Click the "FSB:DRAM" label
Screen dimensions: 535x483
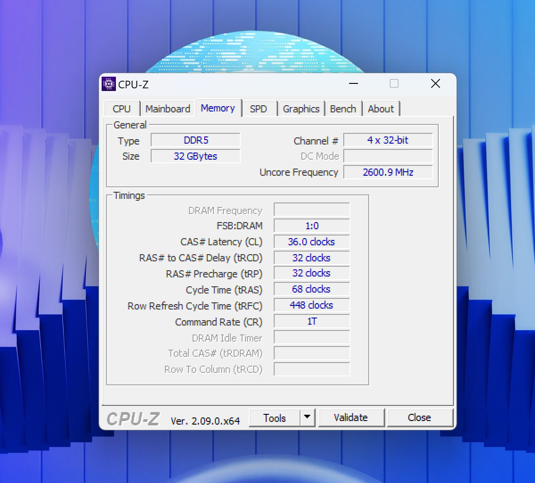click(239, 226)
